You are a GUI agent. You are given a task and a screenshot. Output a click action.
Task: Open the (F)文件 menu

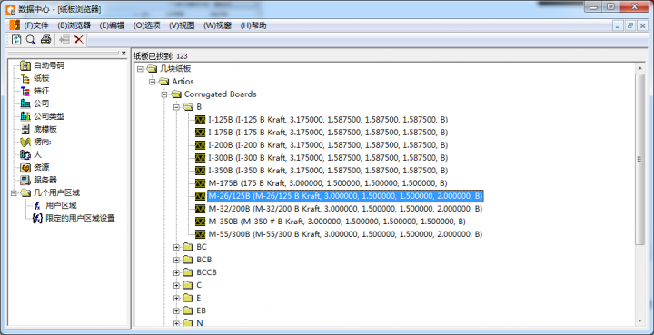pos(36,25)
